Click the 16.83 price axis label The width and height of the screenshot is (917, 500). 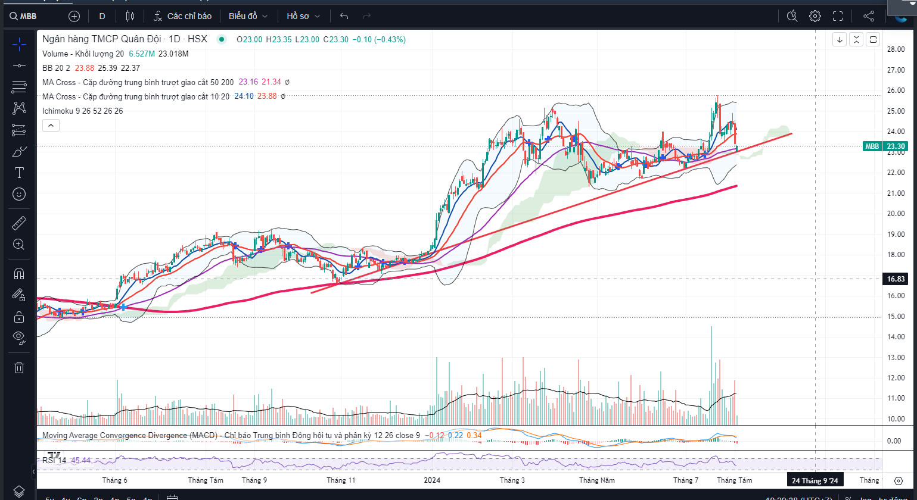[x=896, y=279]
